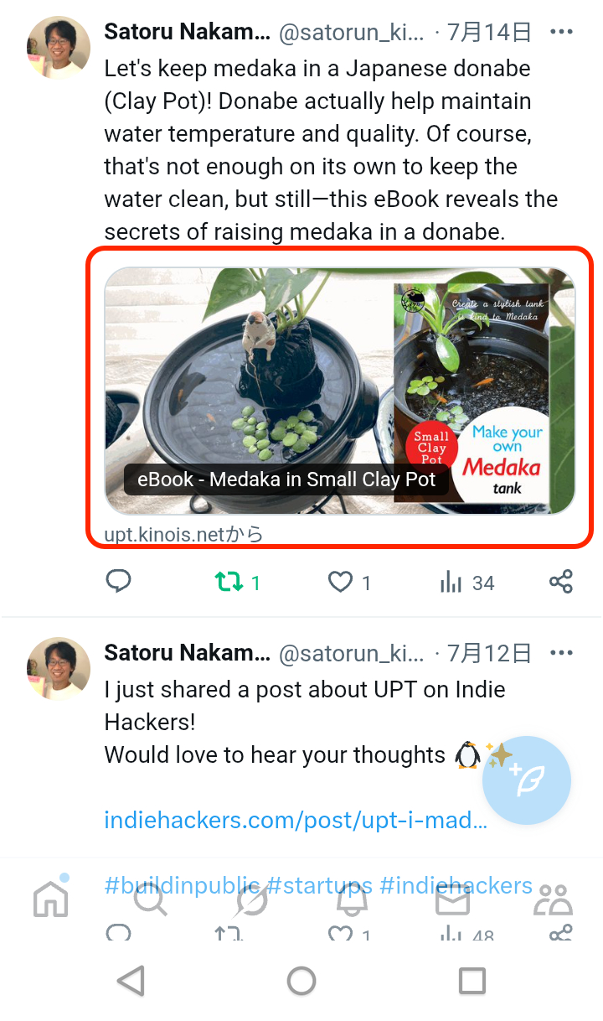Like the medaka donabe post
603x1021 pixels.
[340, 582]
